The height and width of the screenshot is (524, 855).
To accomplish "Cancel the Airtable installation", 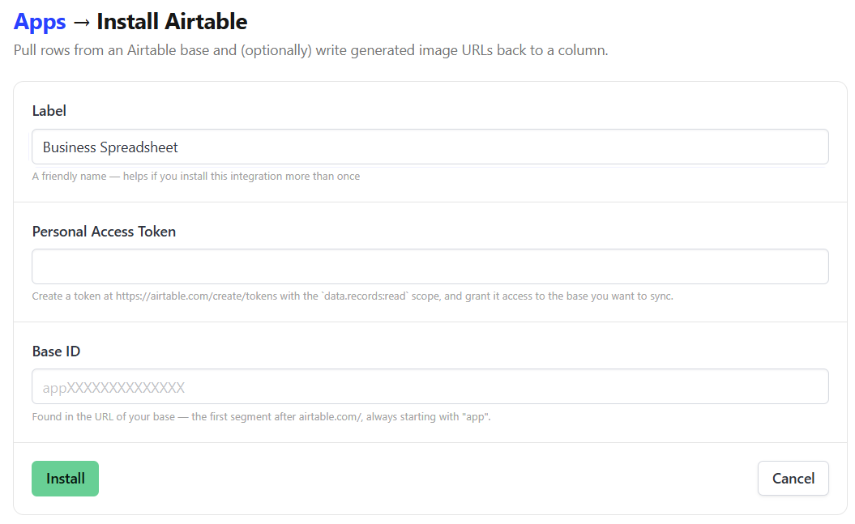I will point(793,479).
